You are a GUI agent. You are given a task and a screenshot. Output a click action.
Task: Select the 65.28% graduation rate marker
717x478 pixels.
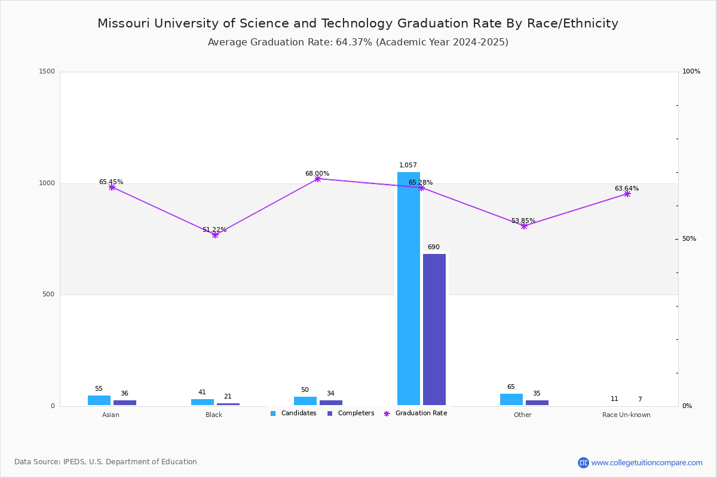(421, 188)
